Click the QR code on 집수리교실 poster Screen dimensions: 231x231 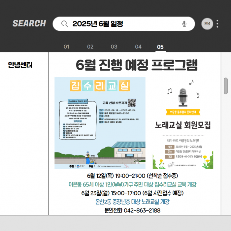(x=132, y=103)
